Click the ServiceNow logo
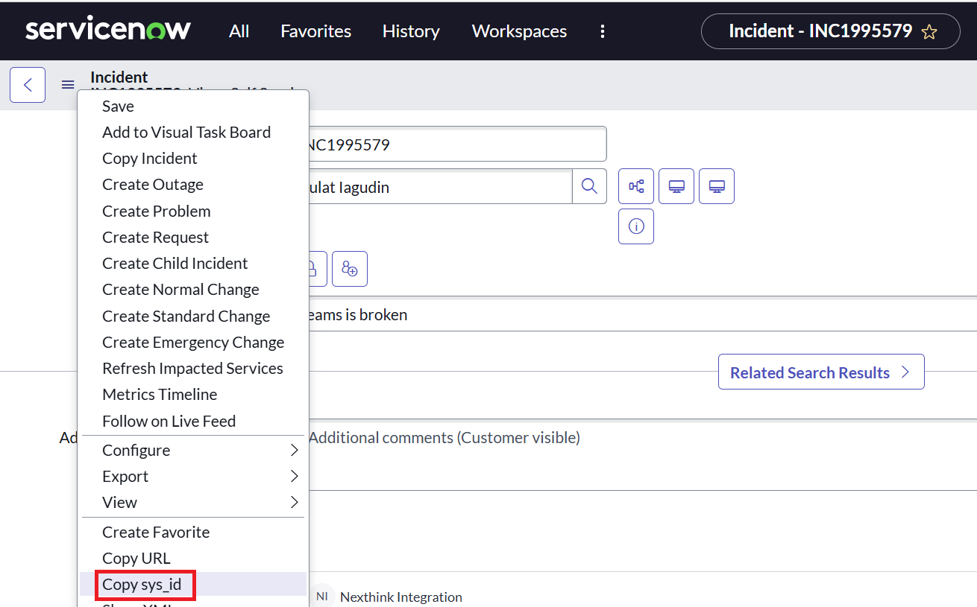 (x=108, y=31)
